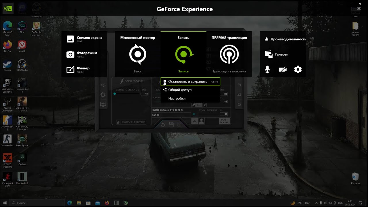Open Vivaldi desktop shortcut
Viewport: 368px width, 207px height.
click(x=22, y=46)
